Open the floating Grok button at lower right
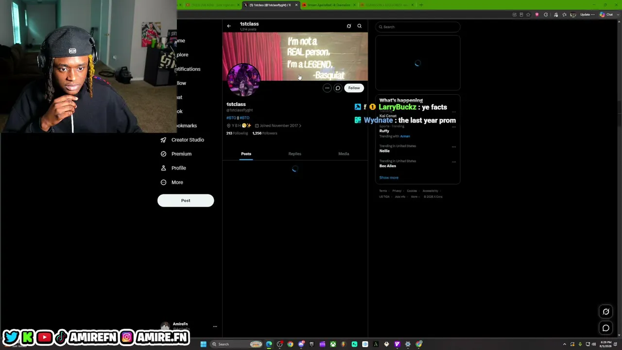The height and width of the screenshot is (350, 622). point(606,312)
